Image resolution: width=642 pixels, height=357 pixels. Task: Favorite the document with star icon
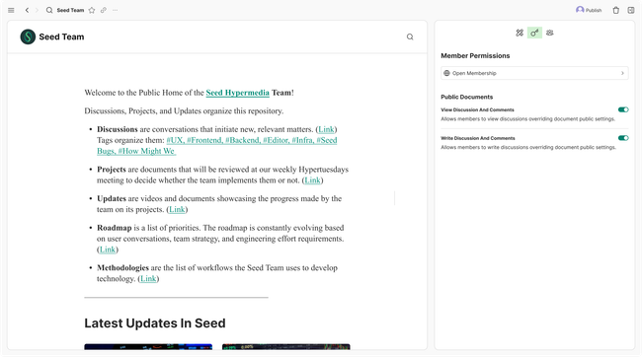(92, 10)
